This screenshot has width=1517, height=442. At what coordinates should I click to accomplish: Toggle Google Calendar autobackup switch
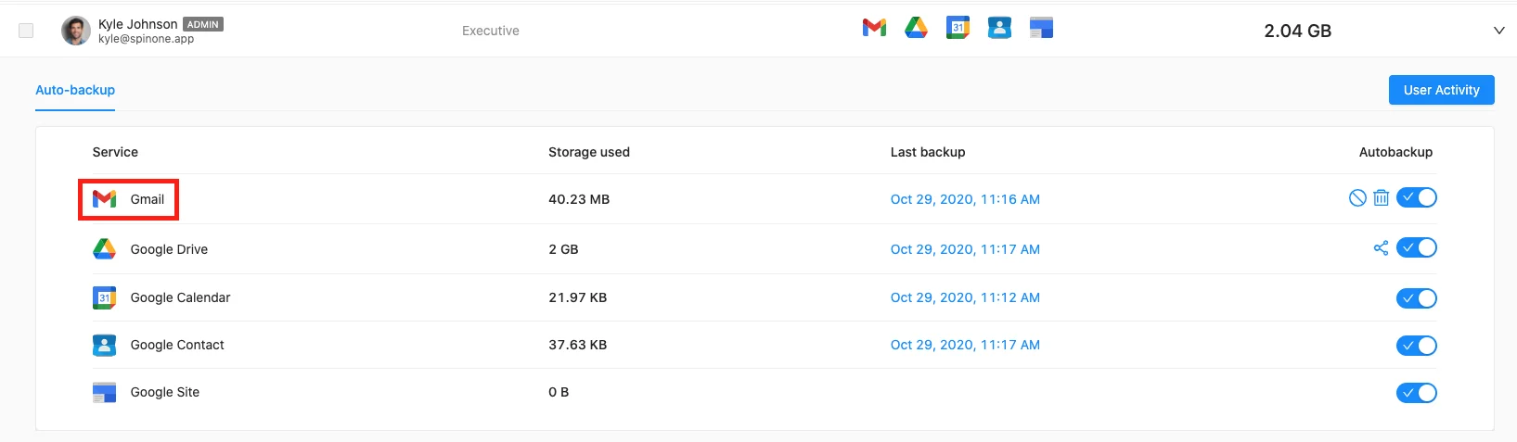(x=1416, y=298)
